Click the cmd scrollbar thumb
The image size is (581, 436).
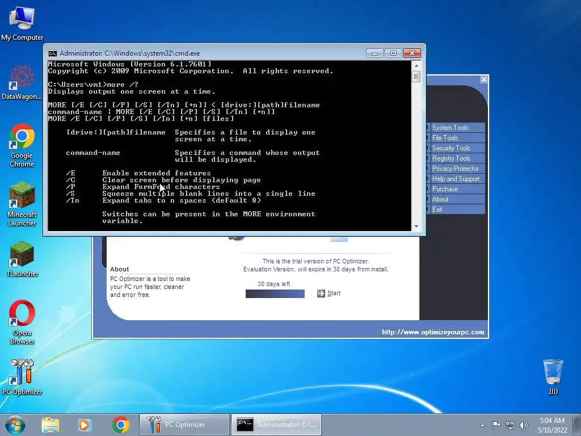tap(416, 77)
